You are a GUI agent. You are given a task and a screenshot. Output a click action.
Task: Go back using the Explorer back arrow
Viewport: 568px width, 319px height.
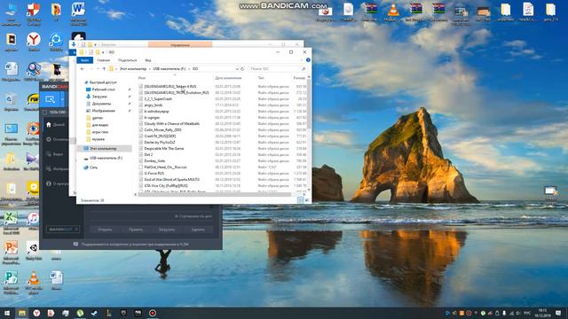tap(83, 69)
